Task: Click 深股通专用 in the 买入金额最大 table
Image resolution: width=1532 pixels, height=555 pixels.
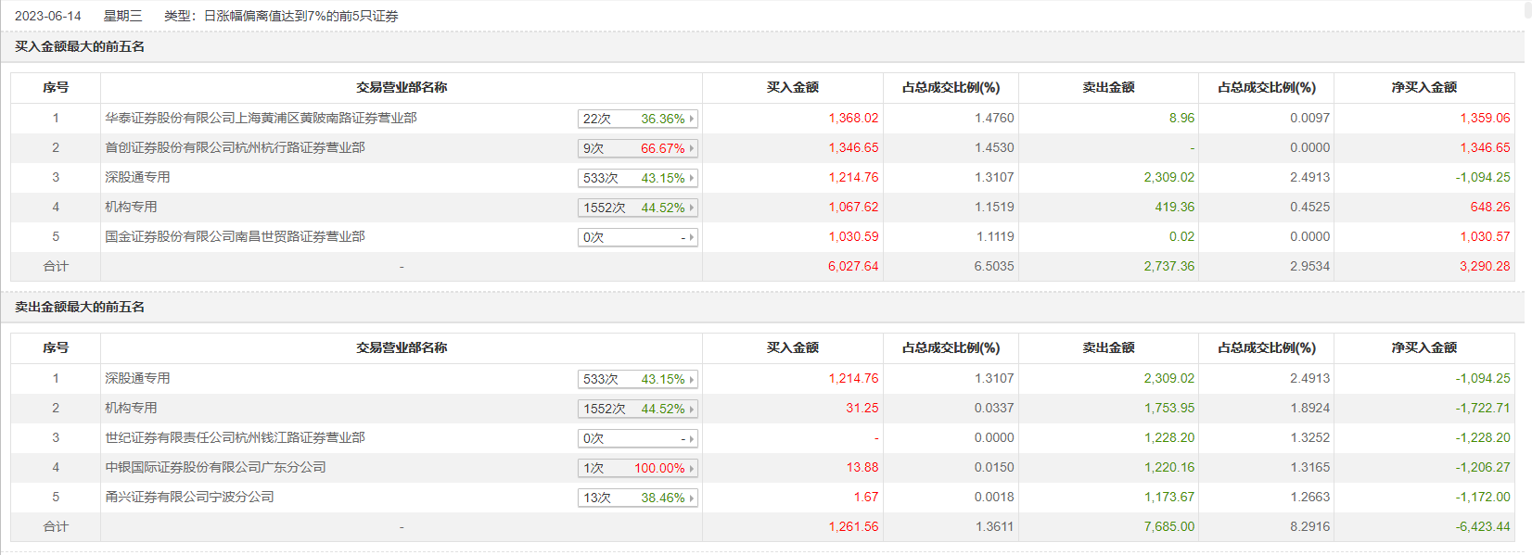Action: pos(137,177)
